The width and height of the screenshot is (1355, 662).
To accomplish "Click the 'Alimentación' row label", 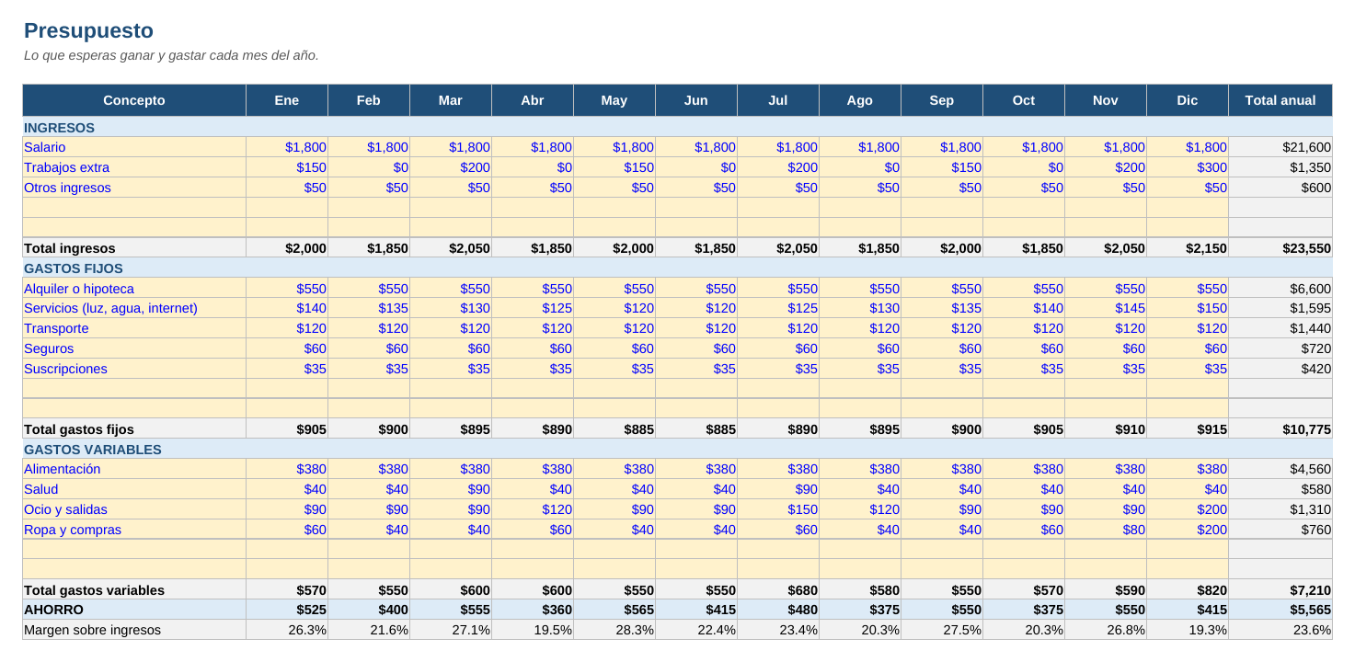I will pos(134,469).
